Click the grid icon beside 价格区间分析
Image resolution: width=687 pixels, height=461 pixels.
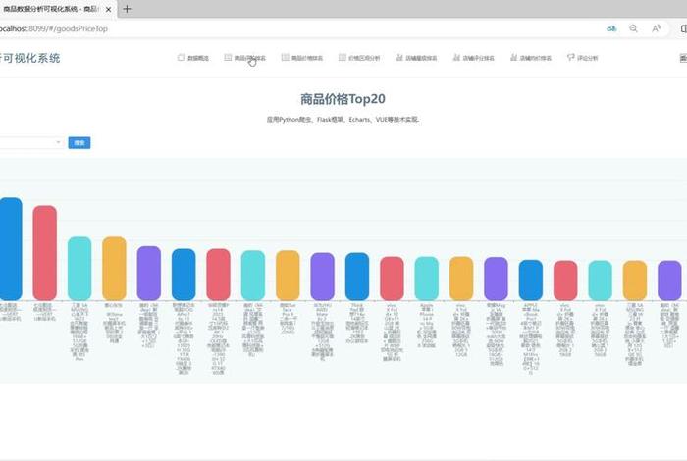(x=343, y=57)
